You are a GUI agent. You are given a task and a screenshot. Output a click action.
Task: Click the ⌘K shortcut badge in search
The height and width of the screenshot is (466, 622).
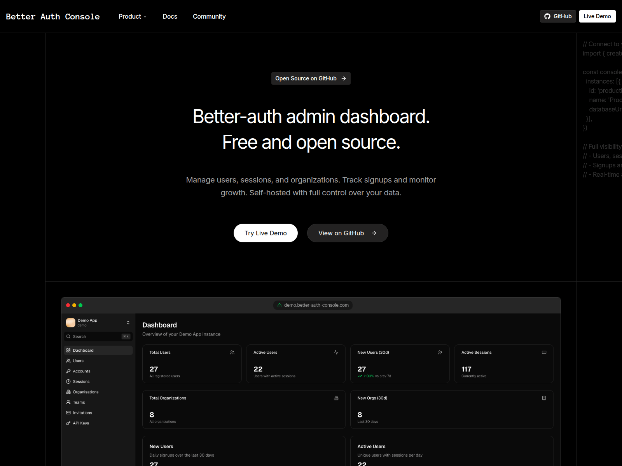(126, 337)
